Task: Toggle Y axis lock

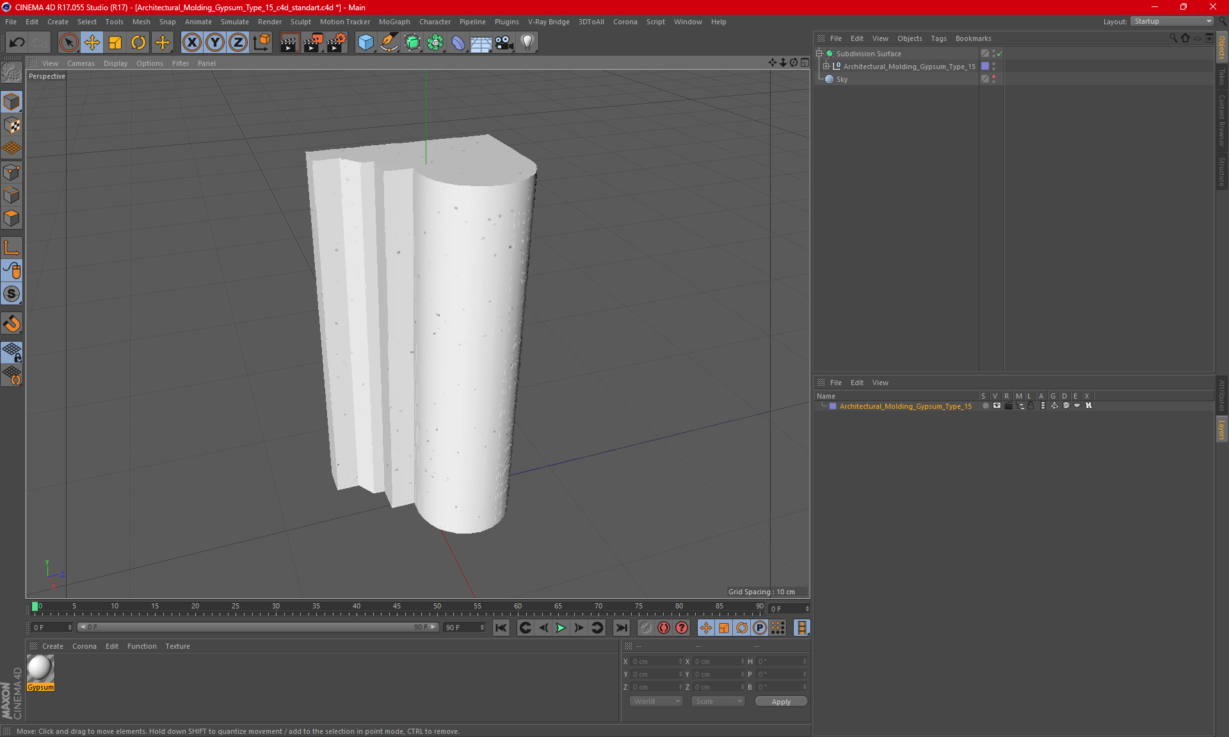Action: [215, 43]
